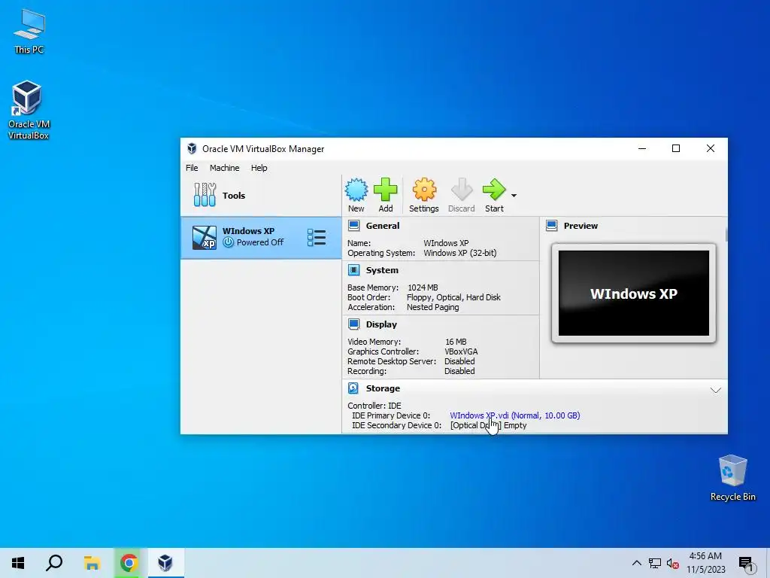Click the Video Memory value 16 MB

coord(456,342)
